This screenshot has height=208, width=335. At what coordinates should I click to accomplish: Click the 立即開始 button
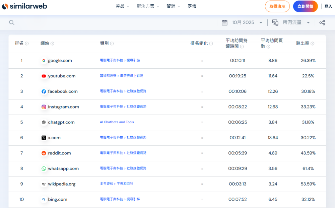tap(305, 6)
